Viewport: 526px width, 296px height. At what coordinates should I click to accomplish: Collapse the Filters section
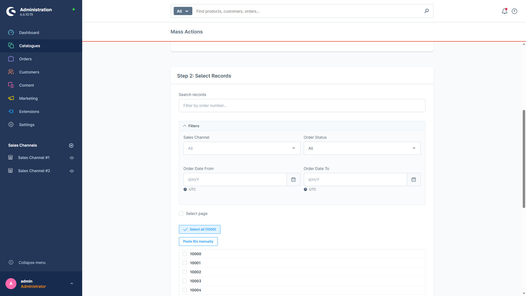(302, 126)
